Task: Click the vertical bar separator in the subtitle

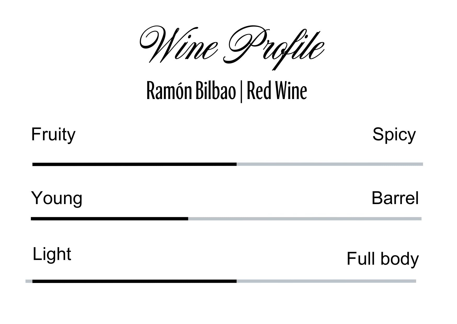Action: point(241,91)
